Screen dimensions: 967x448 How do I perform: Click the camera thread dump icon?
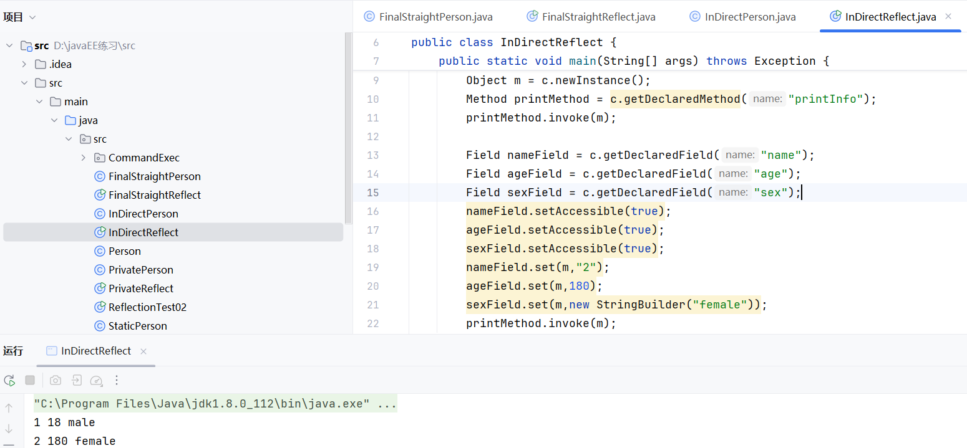56,380
